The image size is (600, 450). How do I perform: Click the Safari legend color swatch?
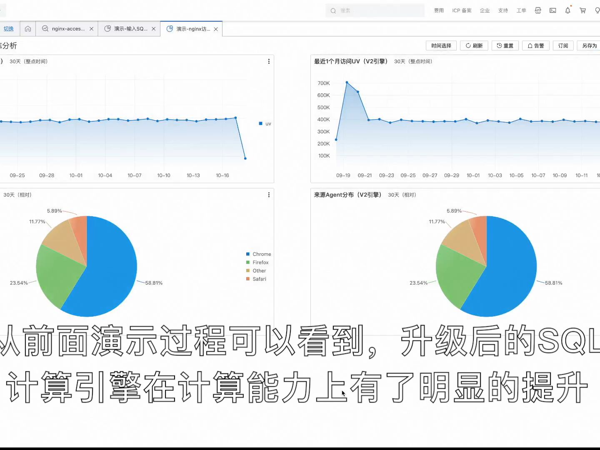pyautogui.click(x=247, y=279)
